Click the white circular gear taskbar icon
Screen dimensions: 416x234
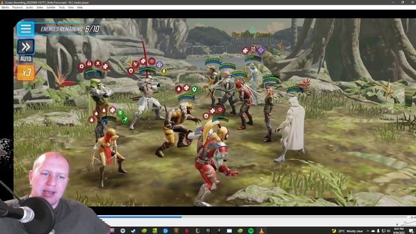[x=123, y=231]
